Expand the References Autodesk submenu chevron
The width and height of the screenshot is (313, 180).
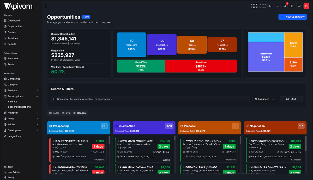(x=37, y=113)
